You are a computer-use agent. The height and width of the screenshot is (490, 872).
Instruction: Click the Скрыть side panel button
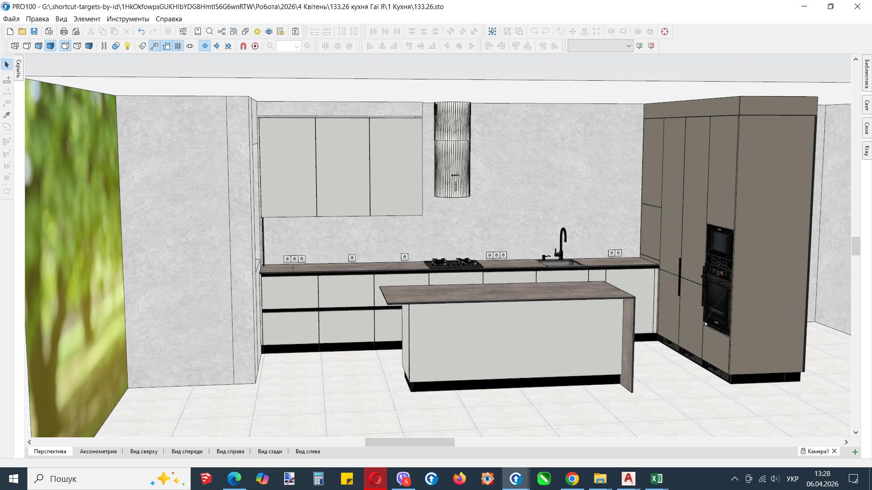click(19, 69)
